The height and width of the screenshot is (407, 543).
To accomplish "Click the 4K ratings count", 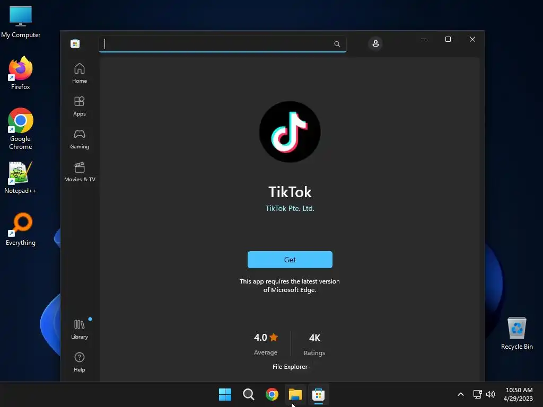I will tap(314, 338).
